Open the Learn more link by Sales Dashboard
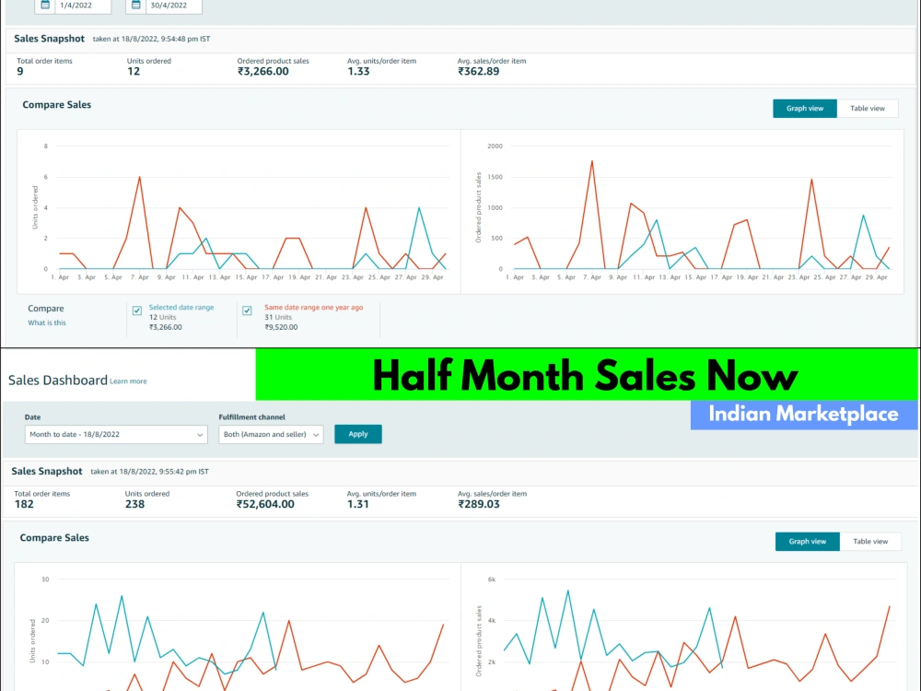The width and height of the screenshot is (921, 691). pyautogui.click(x=128, y=381)
